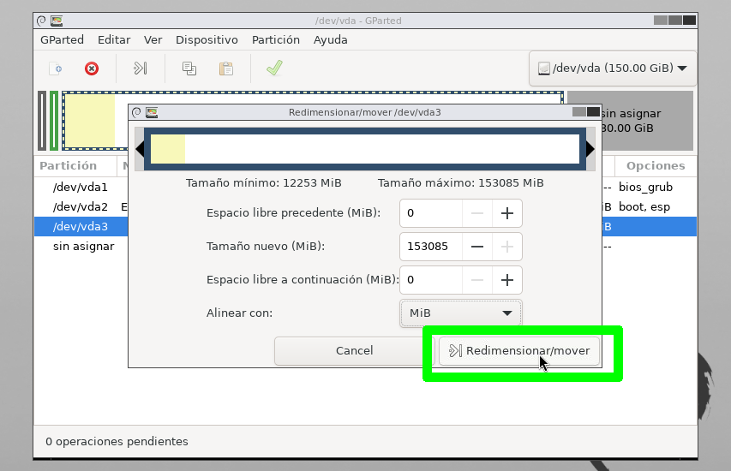Expand the 'Alinear con' MiB dropdown
Viewport: 731px width, 471px height.
[x=460, y=313]
